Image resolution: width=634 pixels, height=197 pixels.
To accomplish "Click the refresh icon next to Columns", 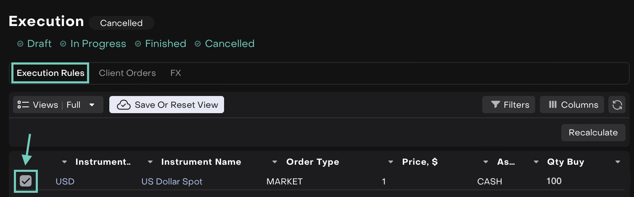I will 617,105.
